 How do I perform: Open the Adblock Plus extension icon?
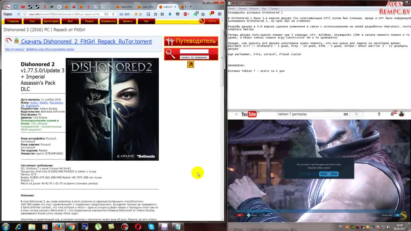click(x=186, y=14)
